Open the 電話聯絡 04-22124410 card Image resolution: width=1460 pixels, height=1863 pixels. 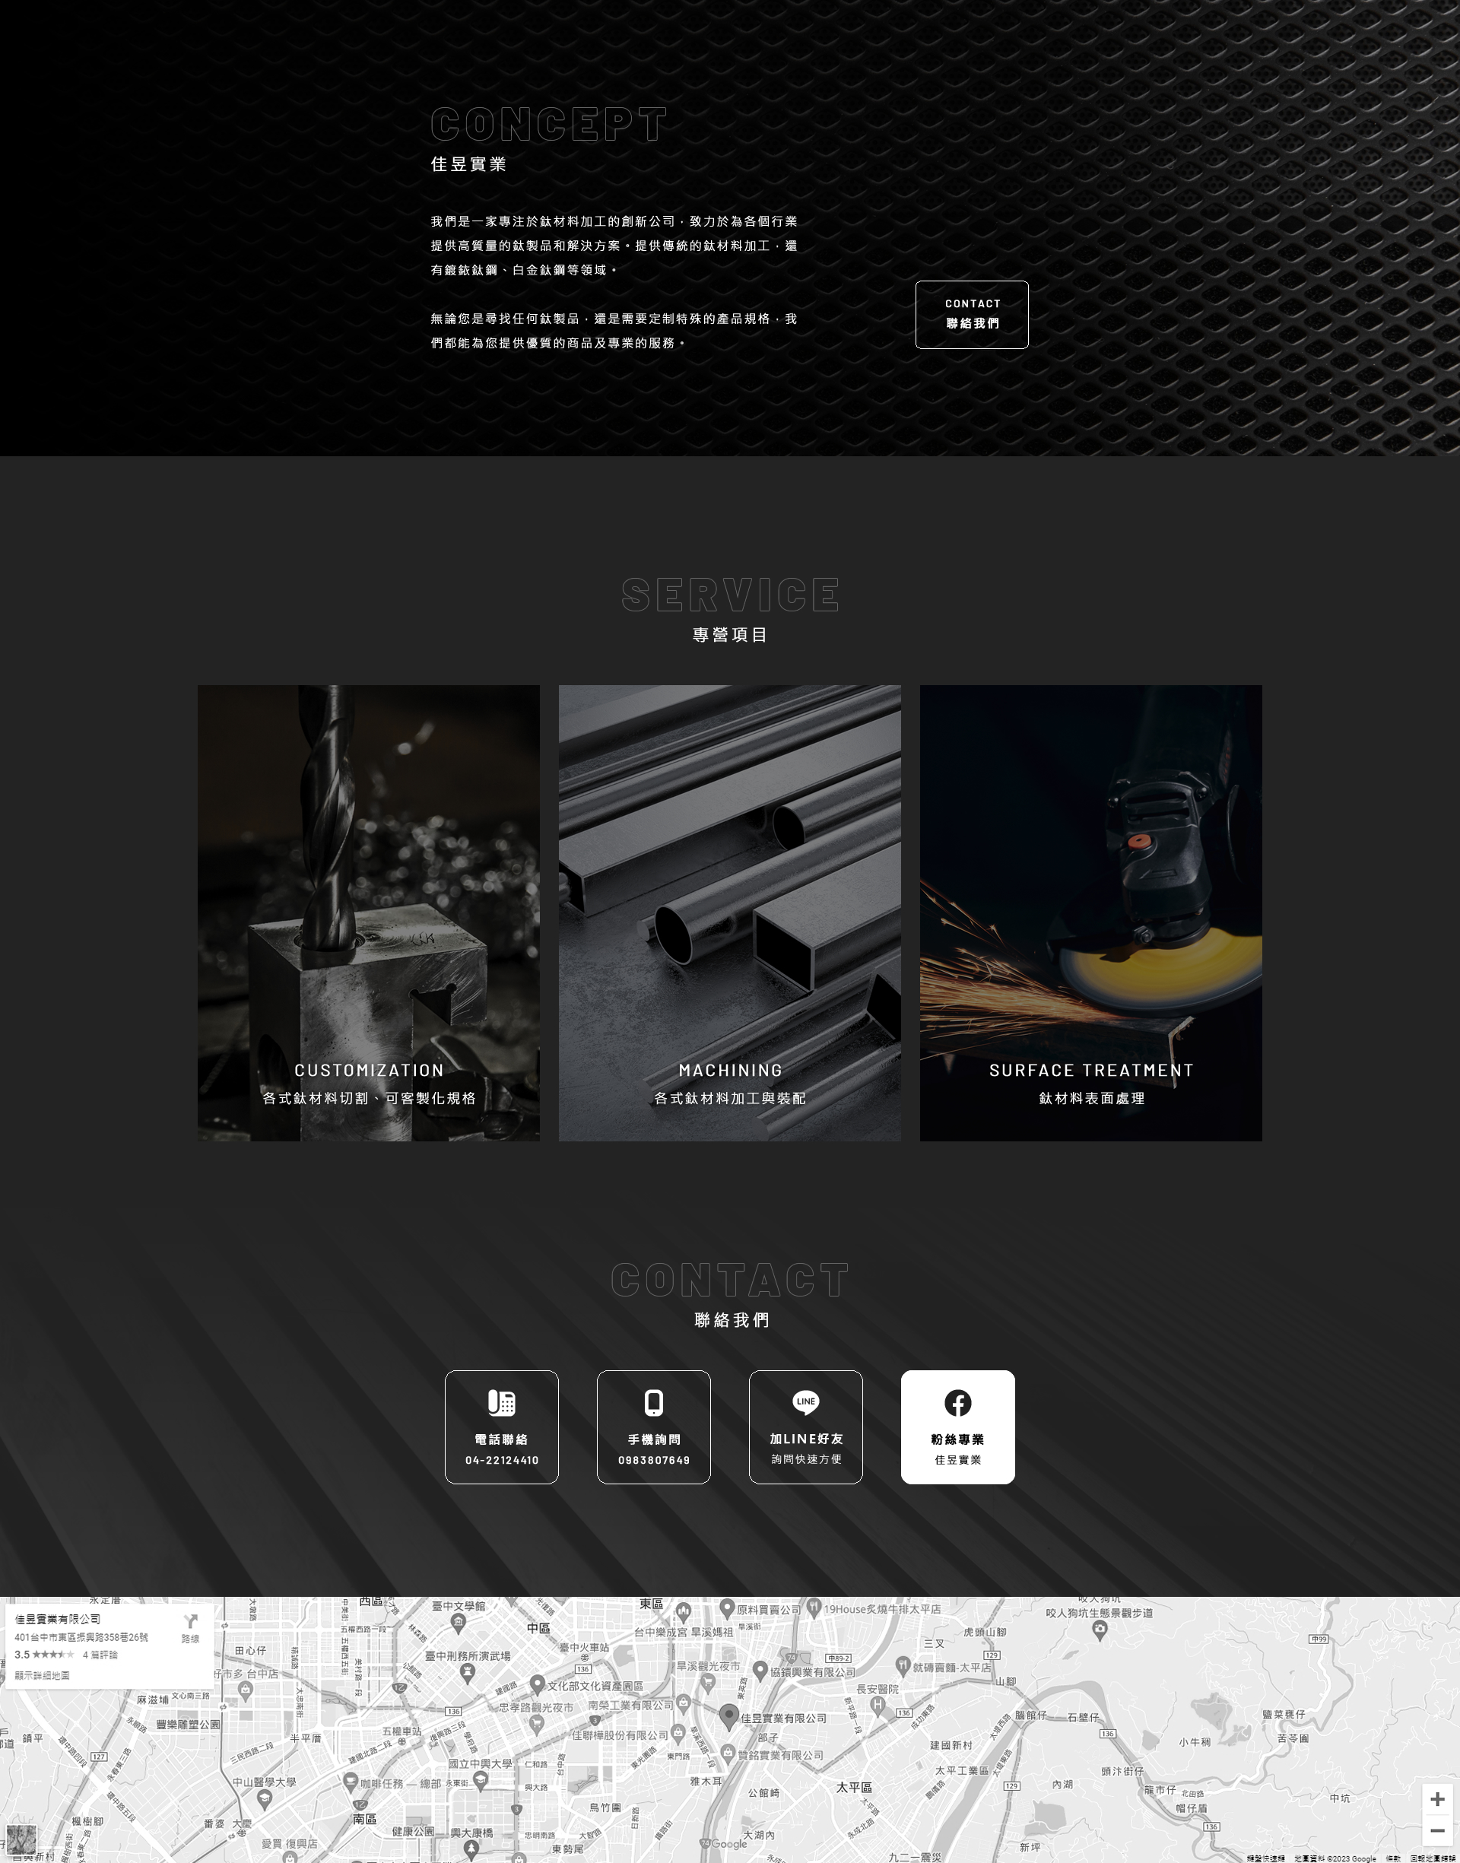(x=501, y=1427)
